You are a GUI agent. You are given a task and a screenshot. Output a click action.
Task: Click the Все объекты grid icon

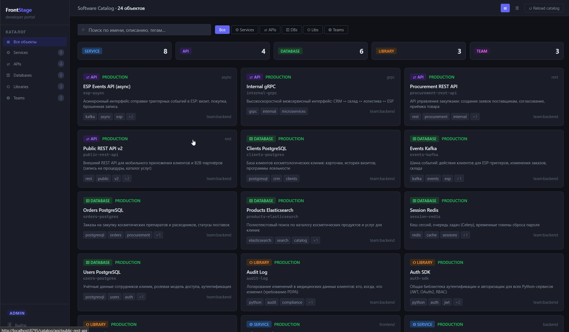(8, 42)
